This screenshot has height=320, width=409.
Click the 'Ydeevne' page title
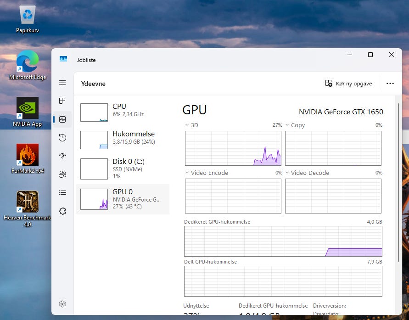93,84
